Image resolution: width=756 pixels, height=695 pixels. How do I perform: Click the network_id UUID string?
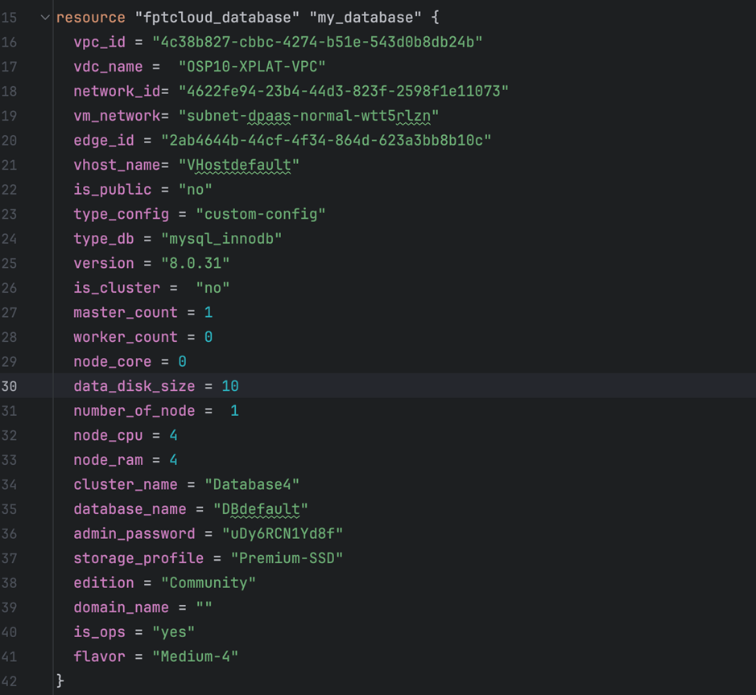344,91
